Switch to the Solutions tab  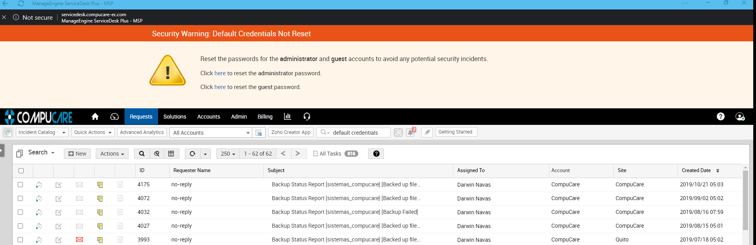(x=175, y=117)
